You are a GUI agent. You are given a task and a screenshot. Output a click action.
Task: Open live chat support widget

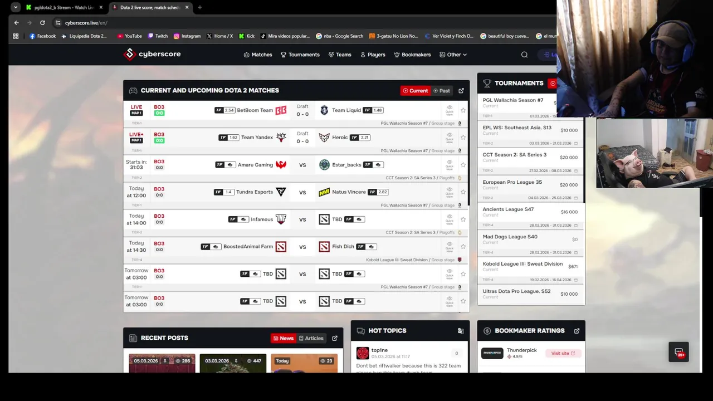click(x=678, y=352)
